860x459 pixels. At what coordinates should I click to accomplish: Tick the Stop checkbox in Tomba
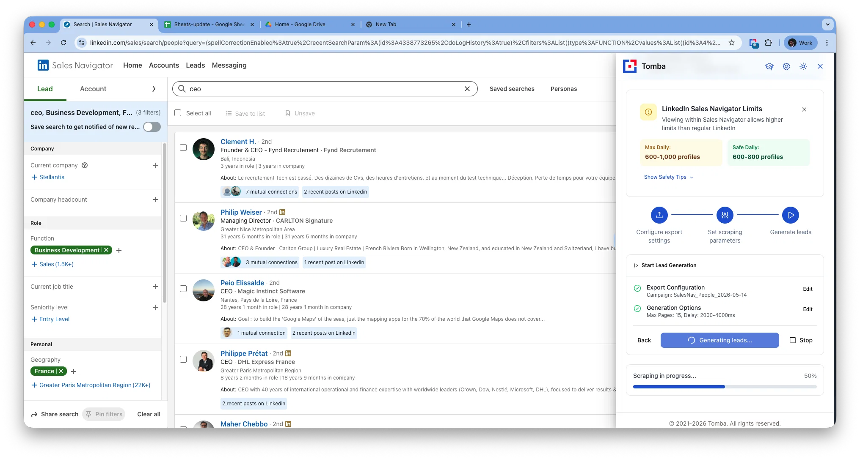793,340
